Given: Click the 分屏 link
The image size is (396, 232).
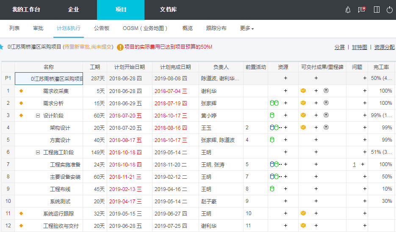Looking at the screenshot, I should pyautogui.click(x=339, y=47).
